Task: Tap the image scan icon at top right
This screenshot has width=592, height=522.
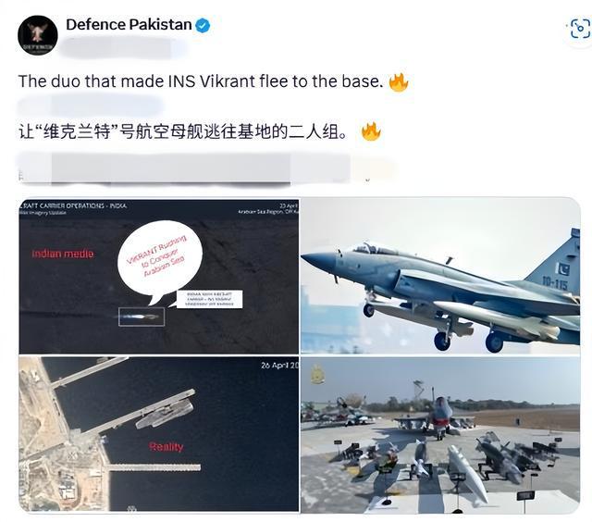Action: (x=580, y=29)
